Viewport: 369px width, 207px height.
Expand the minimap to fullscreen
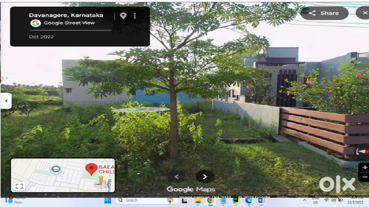20,186
